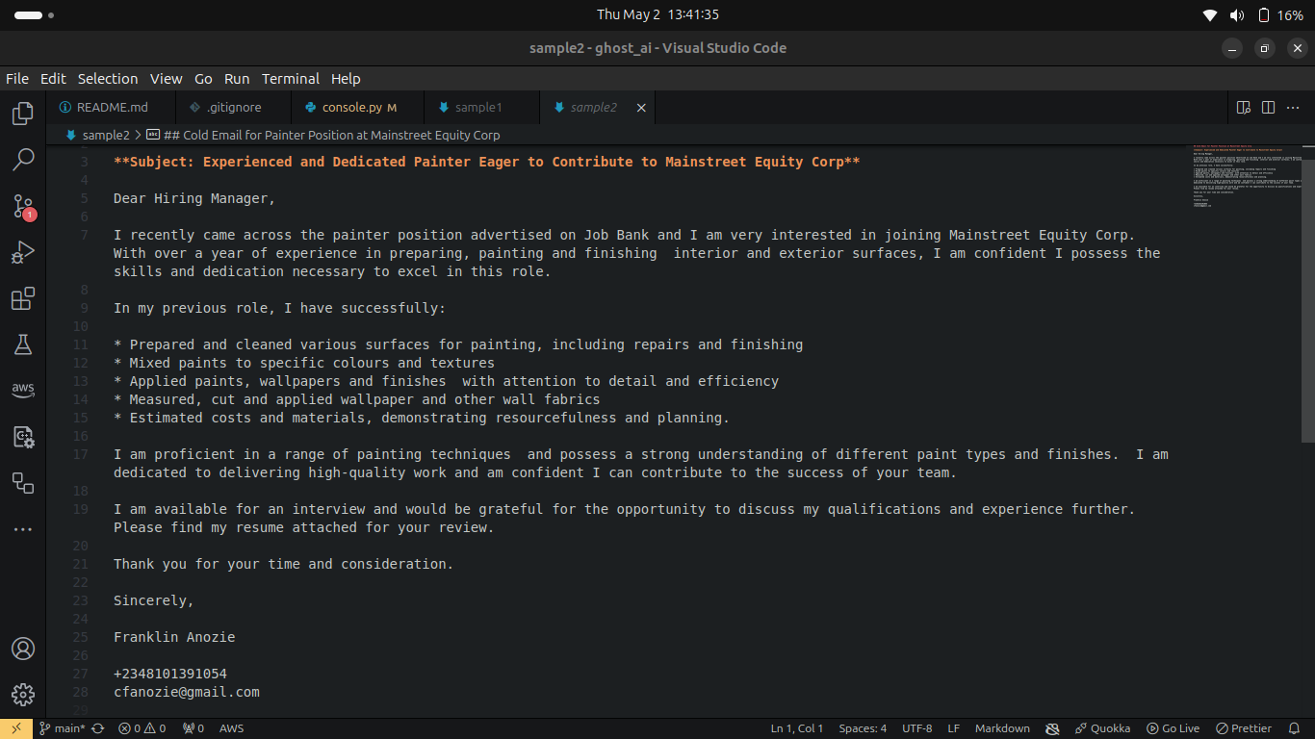
Task: Open the Selection menu
Action: coord(108,79)
